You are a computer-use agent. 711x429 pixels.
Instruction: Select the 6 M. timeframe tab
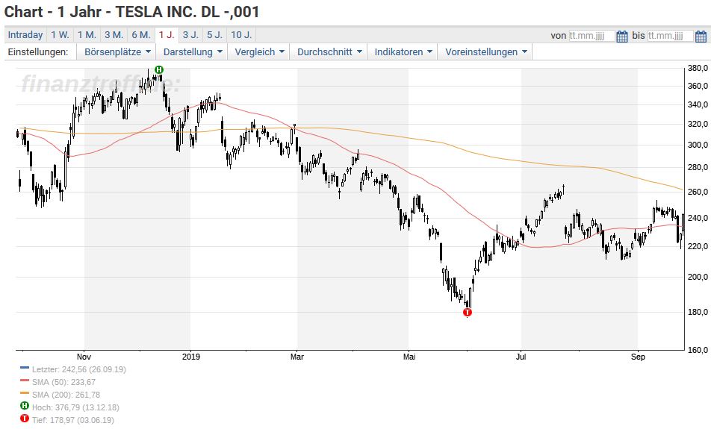[141, 35]
